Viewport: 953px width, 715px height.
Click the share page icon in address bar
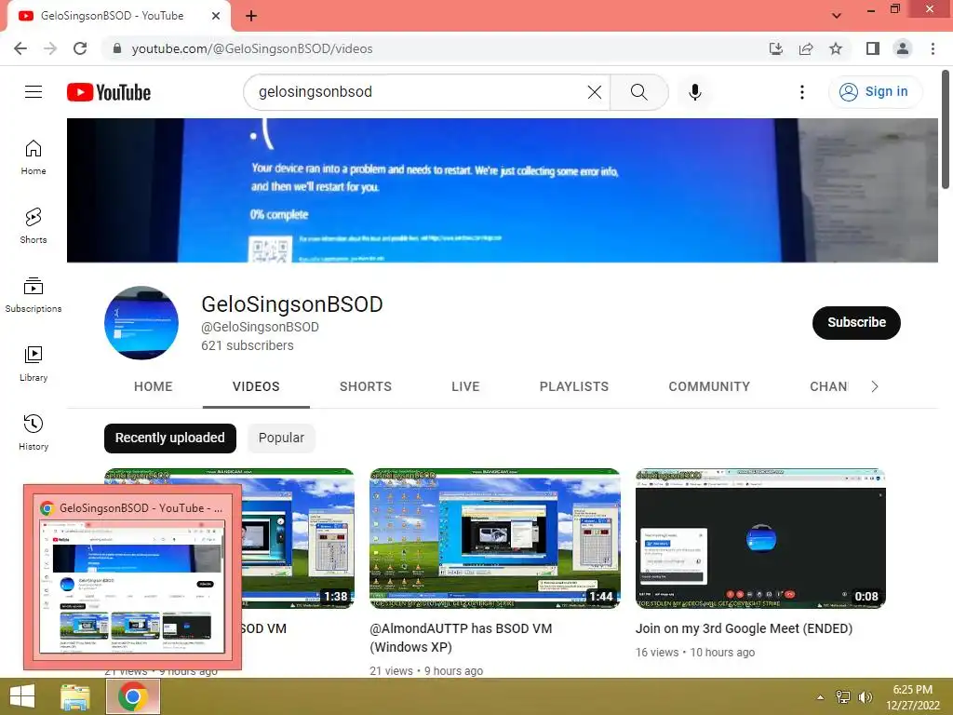tap(806, 48)
